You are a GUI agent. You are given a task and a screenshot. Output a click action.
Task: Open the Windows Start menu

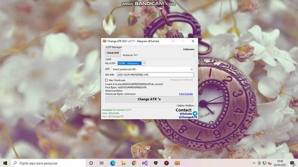coord(5,163)
